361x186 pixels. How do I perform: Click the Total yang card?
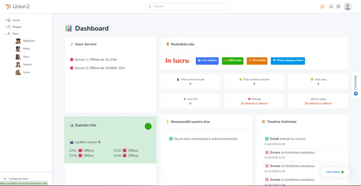(318, 82)
